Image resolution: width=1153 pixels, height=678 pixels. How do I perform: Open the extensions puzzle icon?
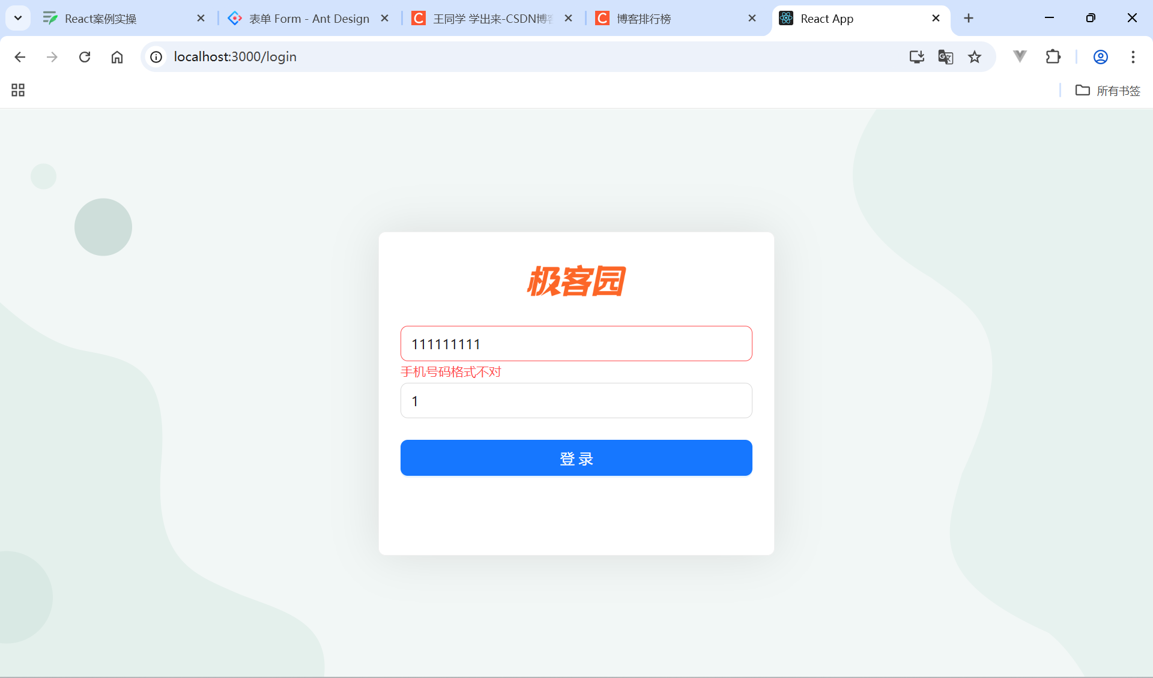coord(1053,57)
